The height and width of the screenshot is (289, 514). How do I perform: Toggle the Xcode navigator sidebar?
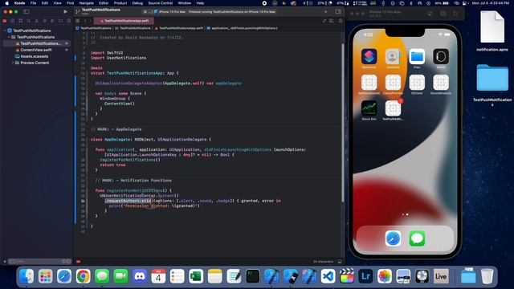tap(27, 11)
